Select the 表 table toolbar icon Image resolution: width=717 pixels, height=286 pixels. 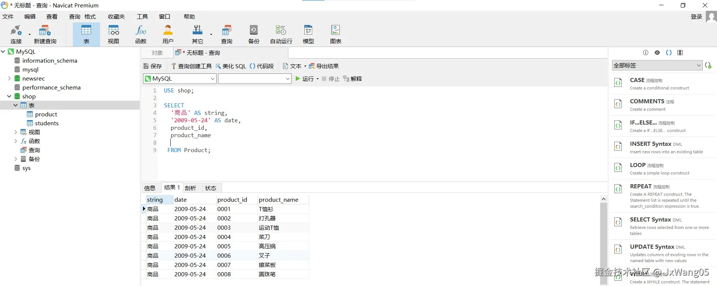point(86,34)
